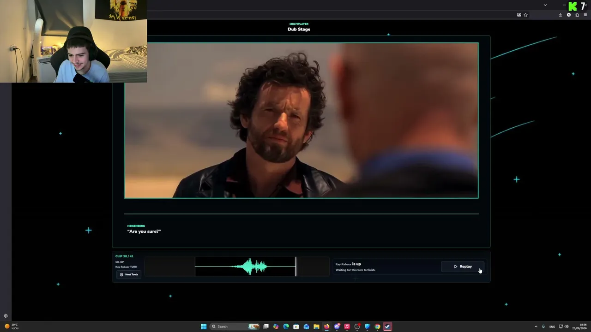Open the Windows Start menu

coord(204,326)
